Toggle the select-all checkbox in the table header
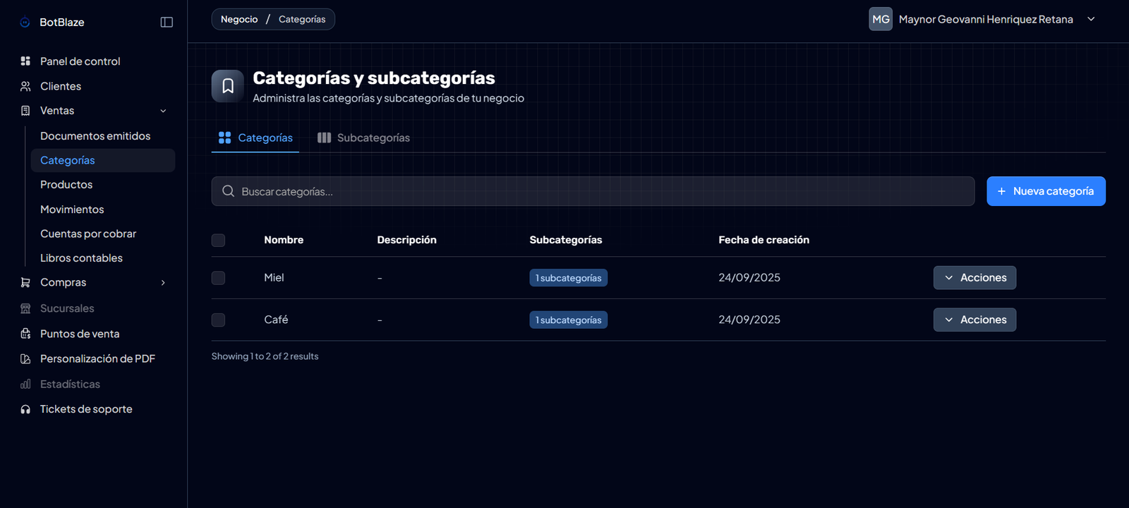 (218, 241)
